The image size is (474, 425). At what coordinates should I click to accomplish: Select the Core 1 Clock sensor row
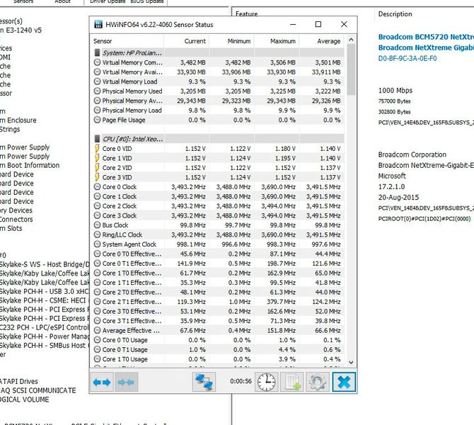coord(219,196)
